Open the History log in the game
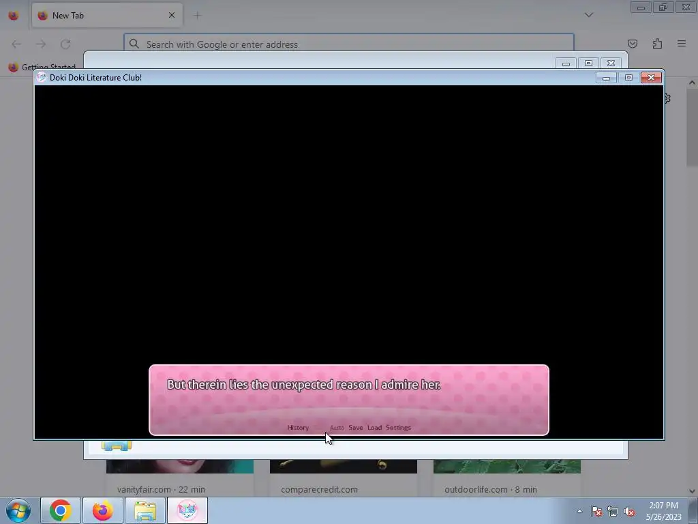 click(x=298, y=427)
